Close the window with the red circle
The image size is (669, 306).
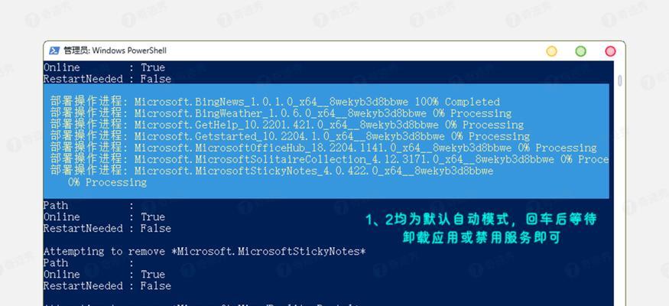click(611, 51)
